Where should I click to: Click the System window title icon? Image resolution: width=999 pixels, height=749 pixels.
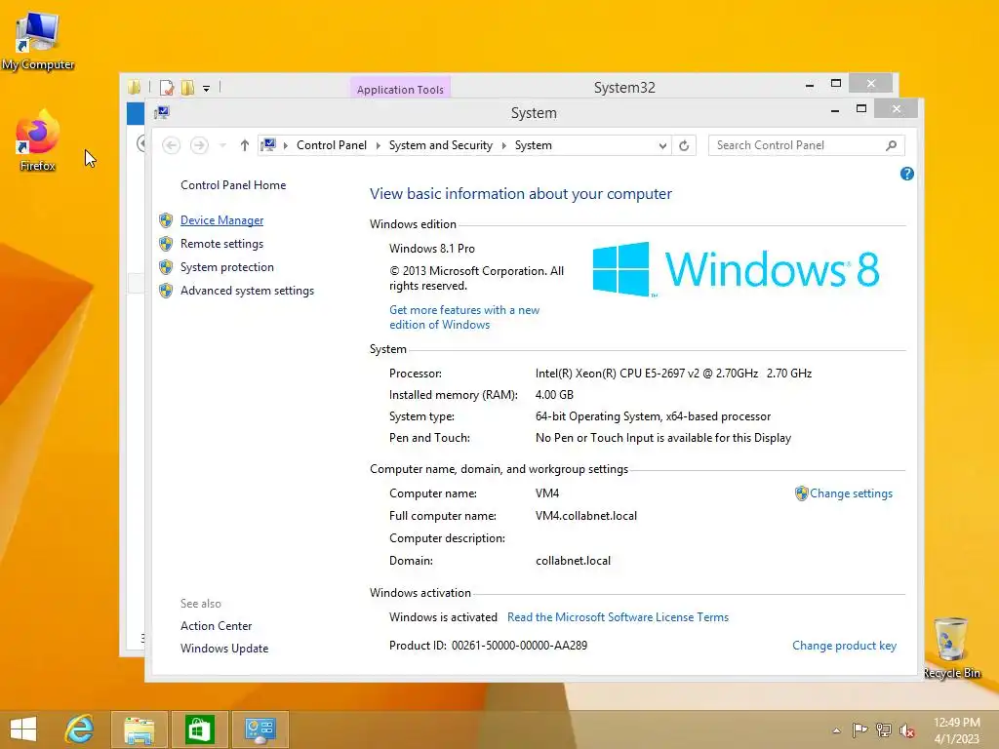[x=162, y=113]
